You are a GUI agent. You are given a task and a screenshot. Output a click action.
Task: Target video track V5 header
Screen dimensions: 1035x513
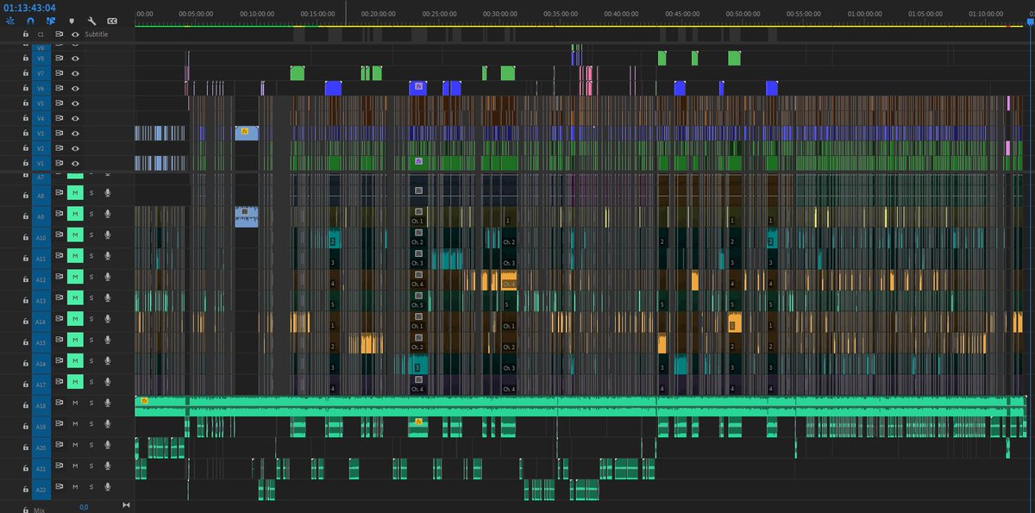pyautogui.click(x=41, y=103)
